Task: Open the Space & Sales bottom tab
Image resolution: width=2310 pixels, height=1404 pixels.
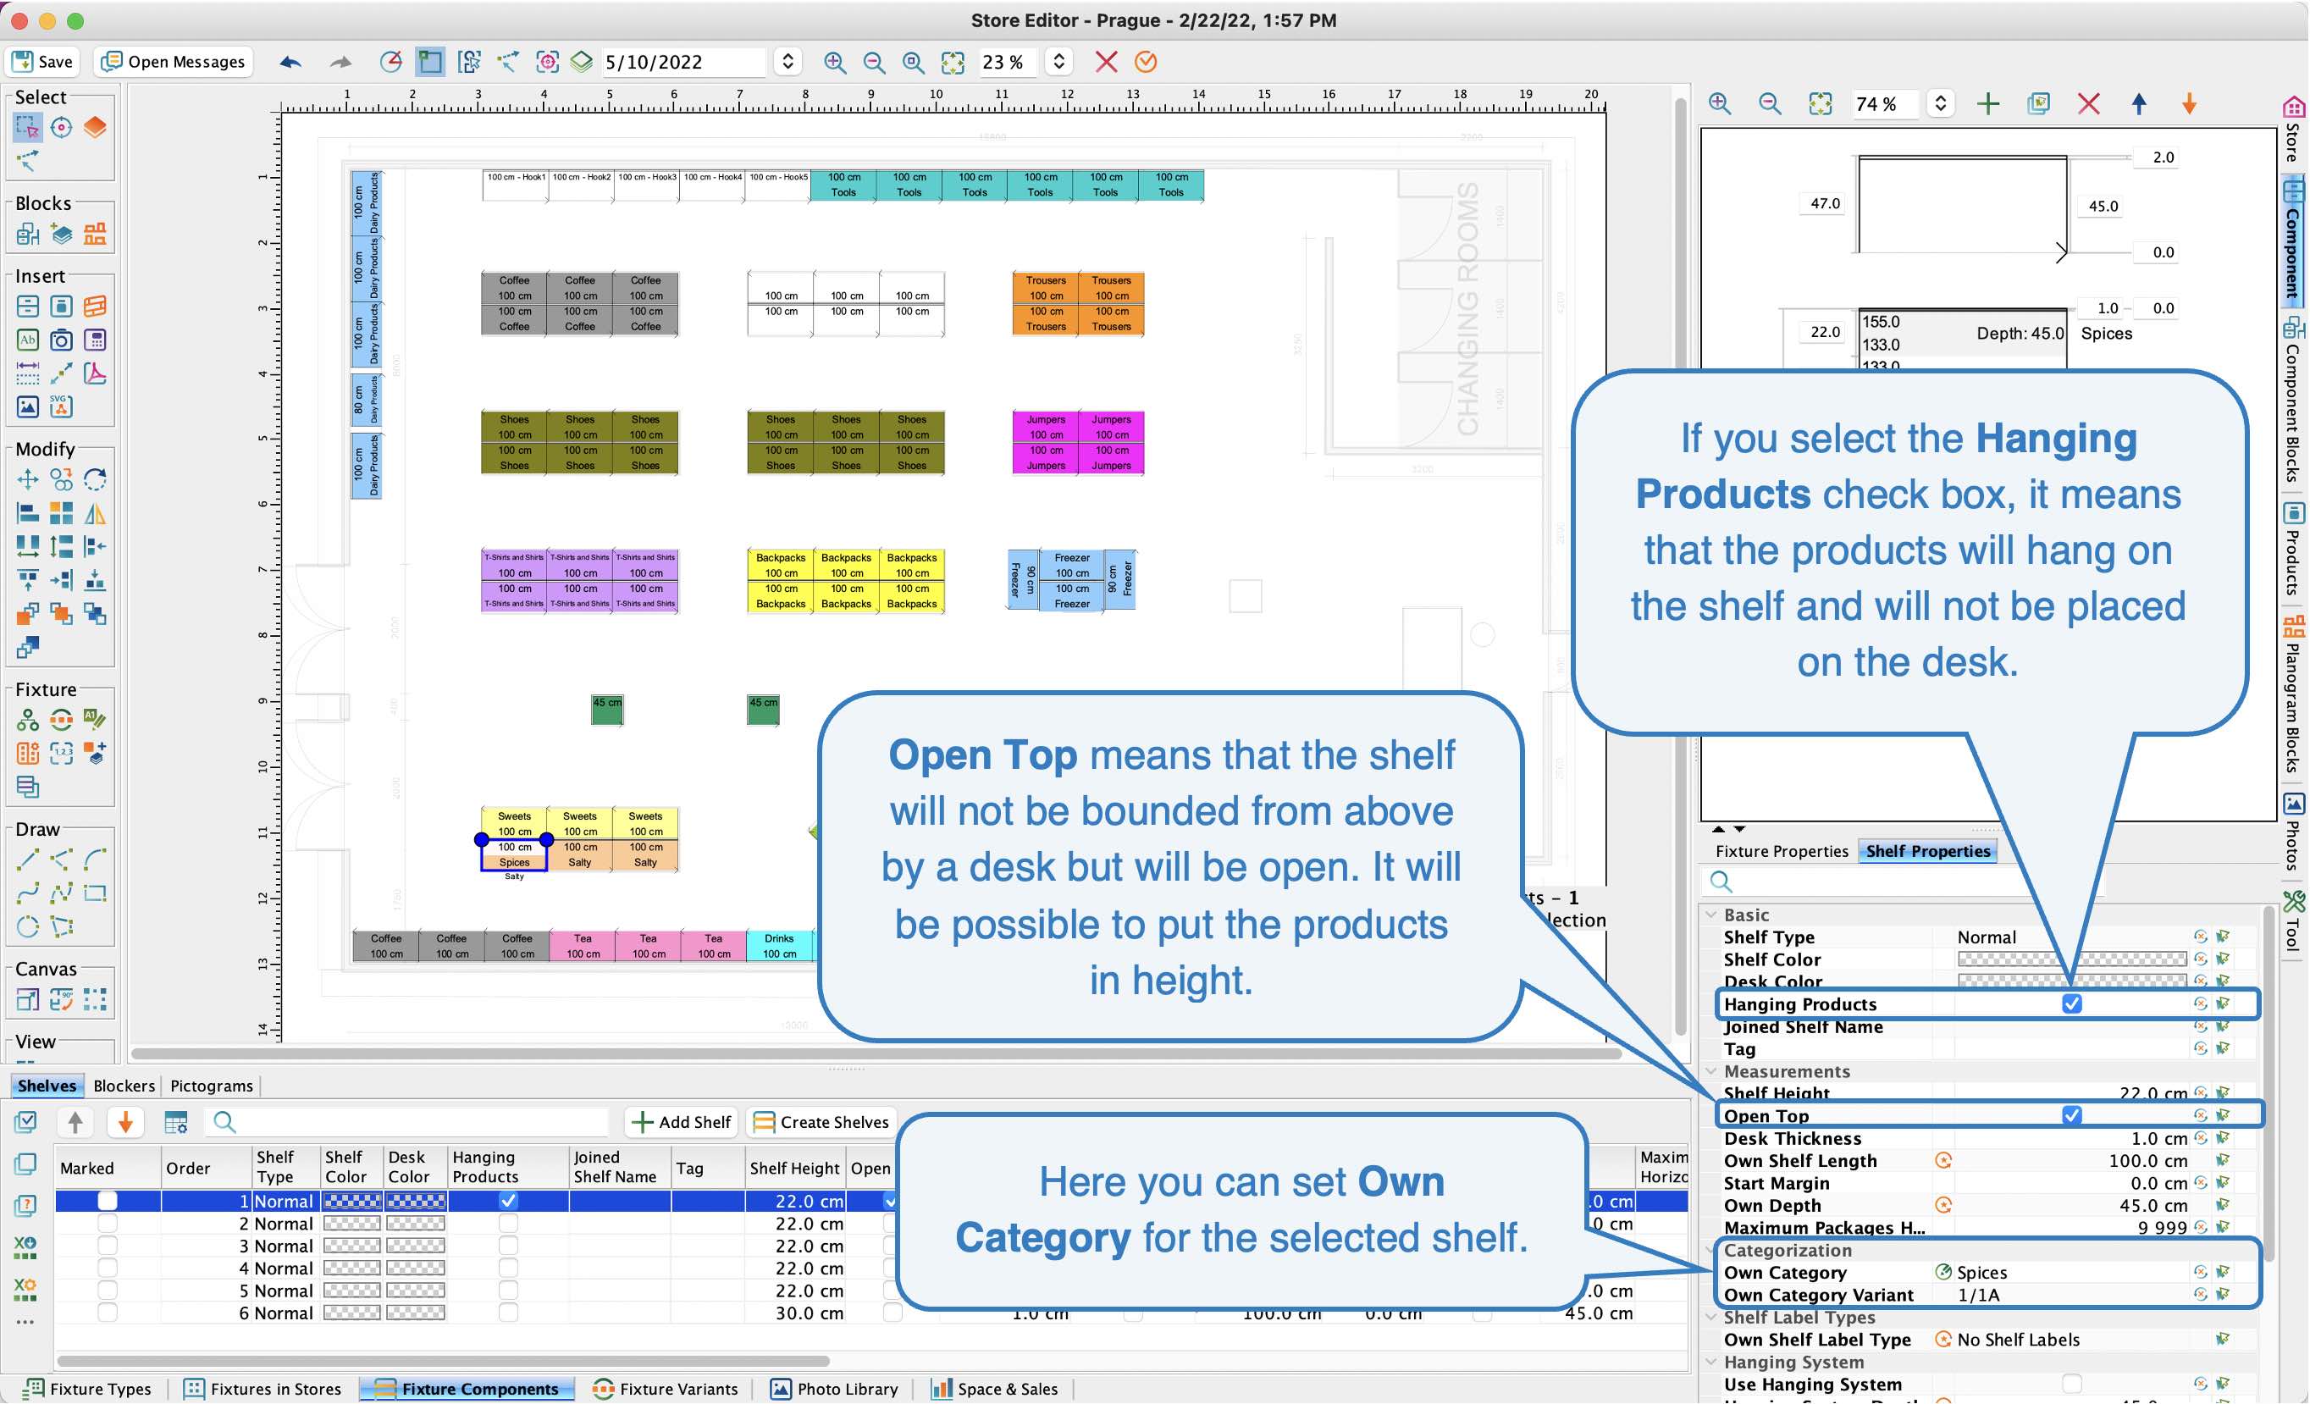Action: [x=994, y=1389]
